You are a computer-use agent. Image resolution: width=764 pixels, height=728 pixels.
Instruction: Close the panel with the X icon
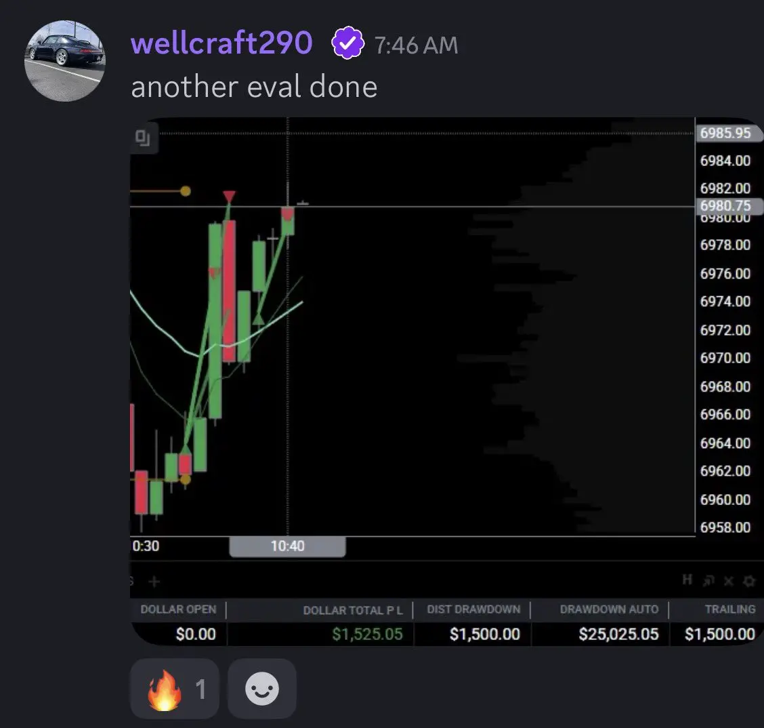click(x=728, y=580)
